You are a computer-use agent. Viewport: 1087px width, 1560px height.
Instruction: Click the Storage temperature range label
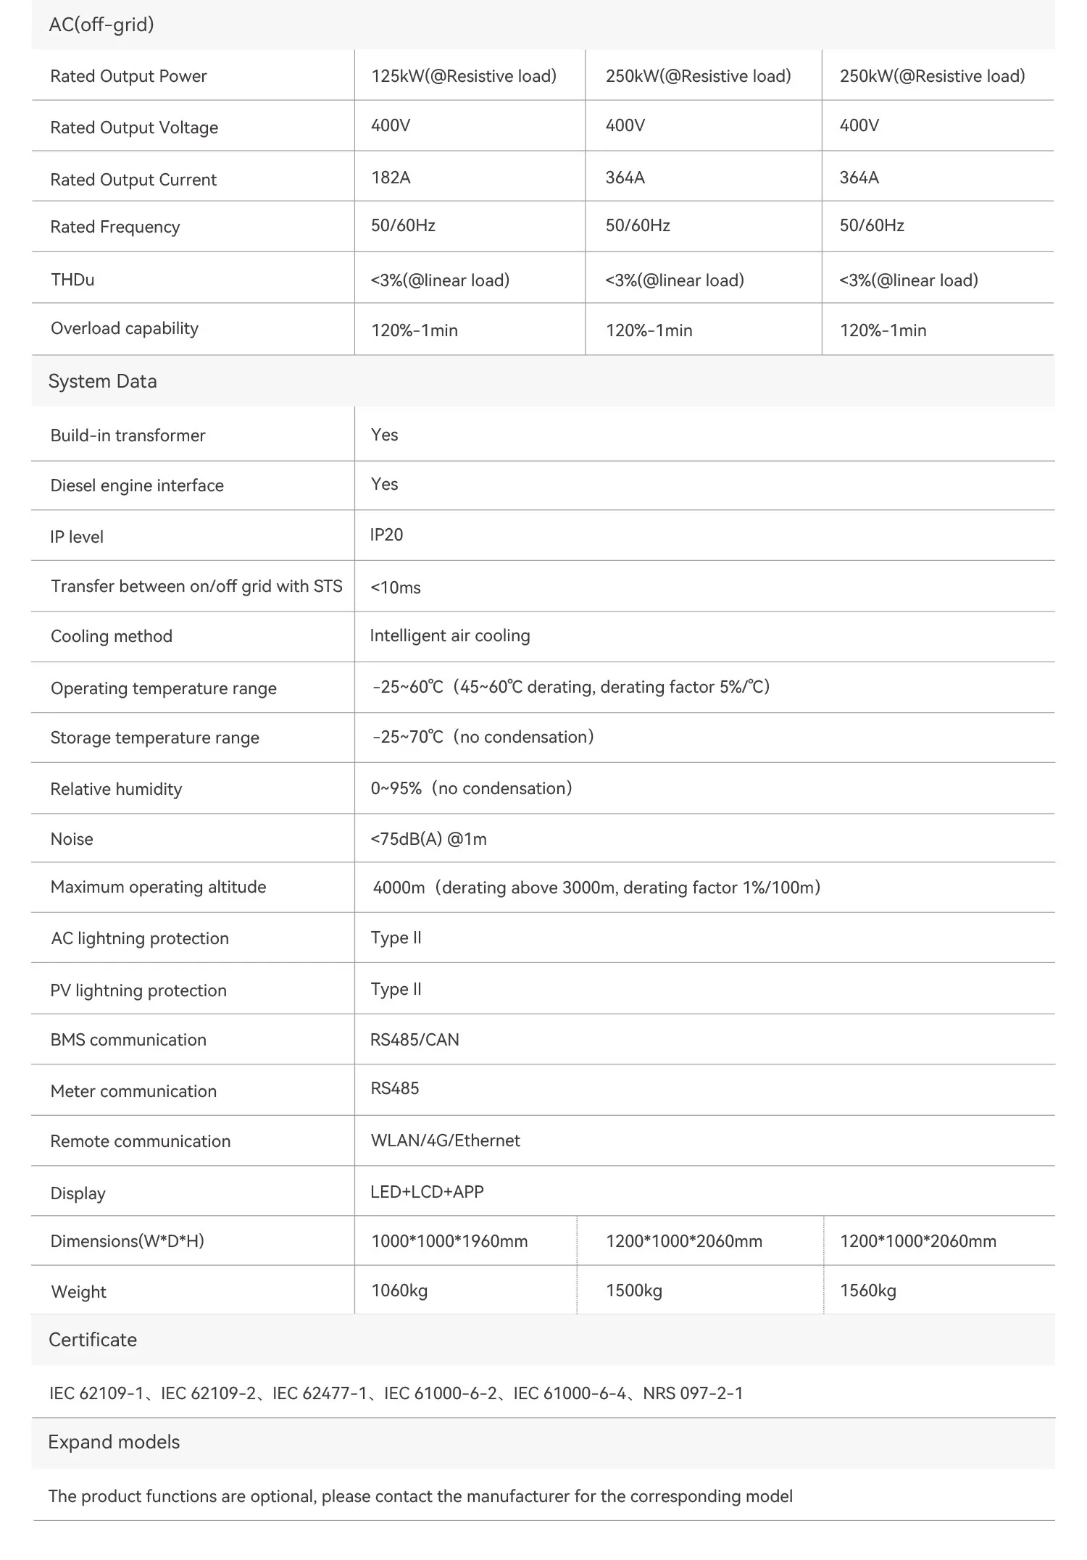154,738
